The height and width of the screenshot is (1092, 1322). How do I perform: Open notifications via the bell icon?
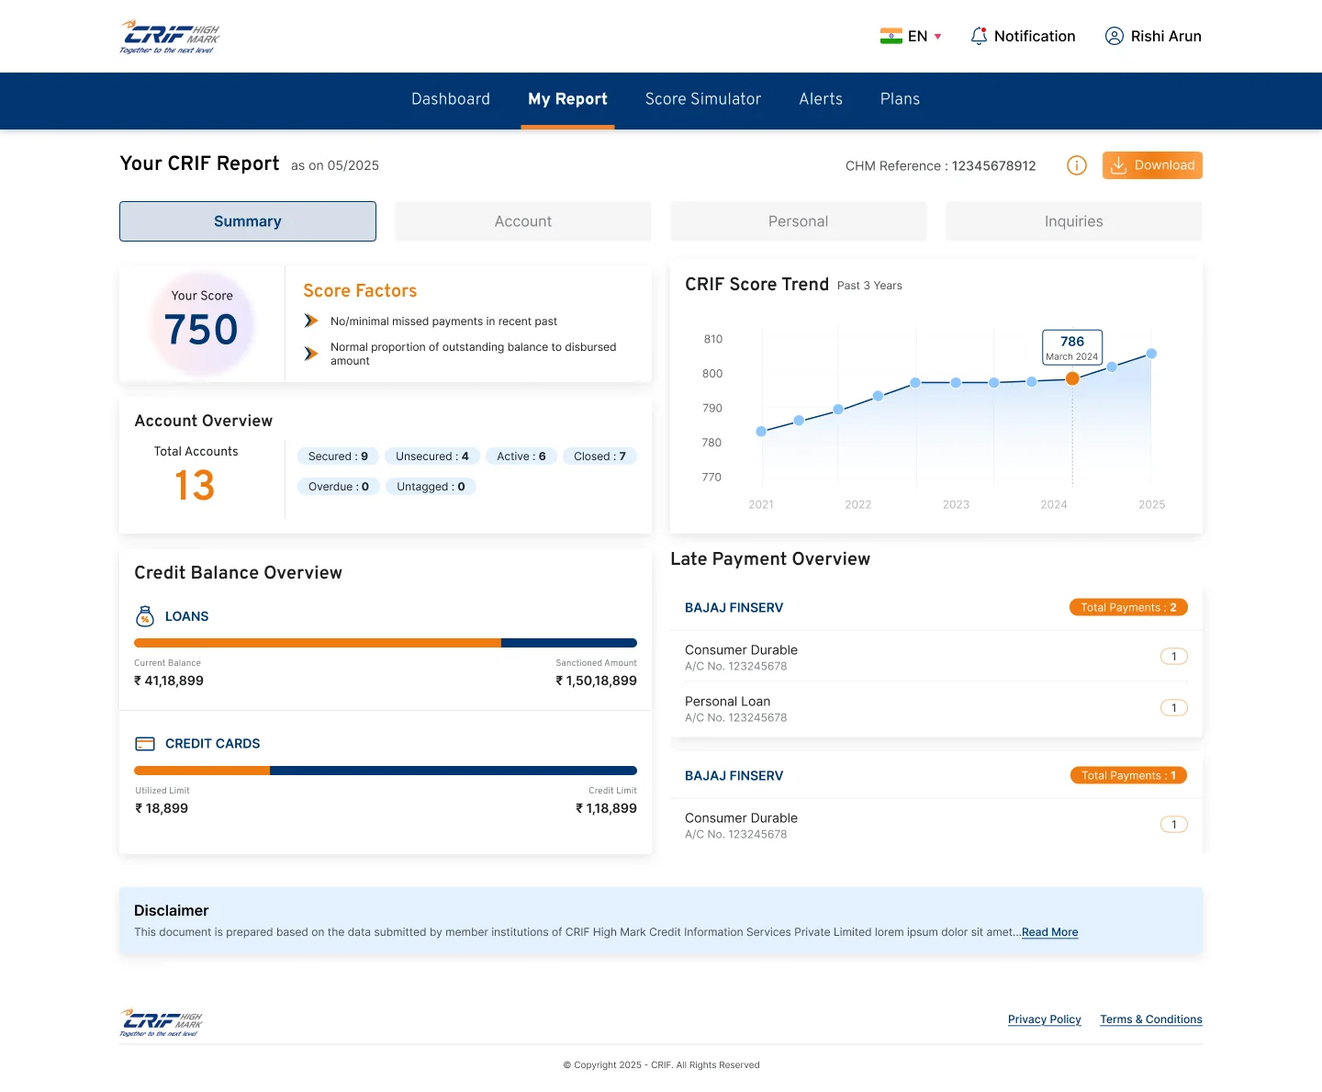pyautogui.click(x=979, y=36)
